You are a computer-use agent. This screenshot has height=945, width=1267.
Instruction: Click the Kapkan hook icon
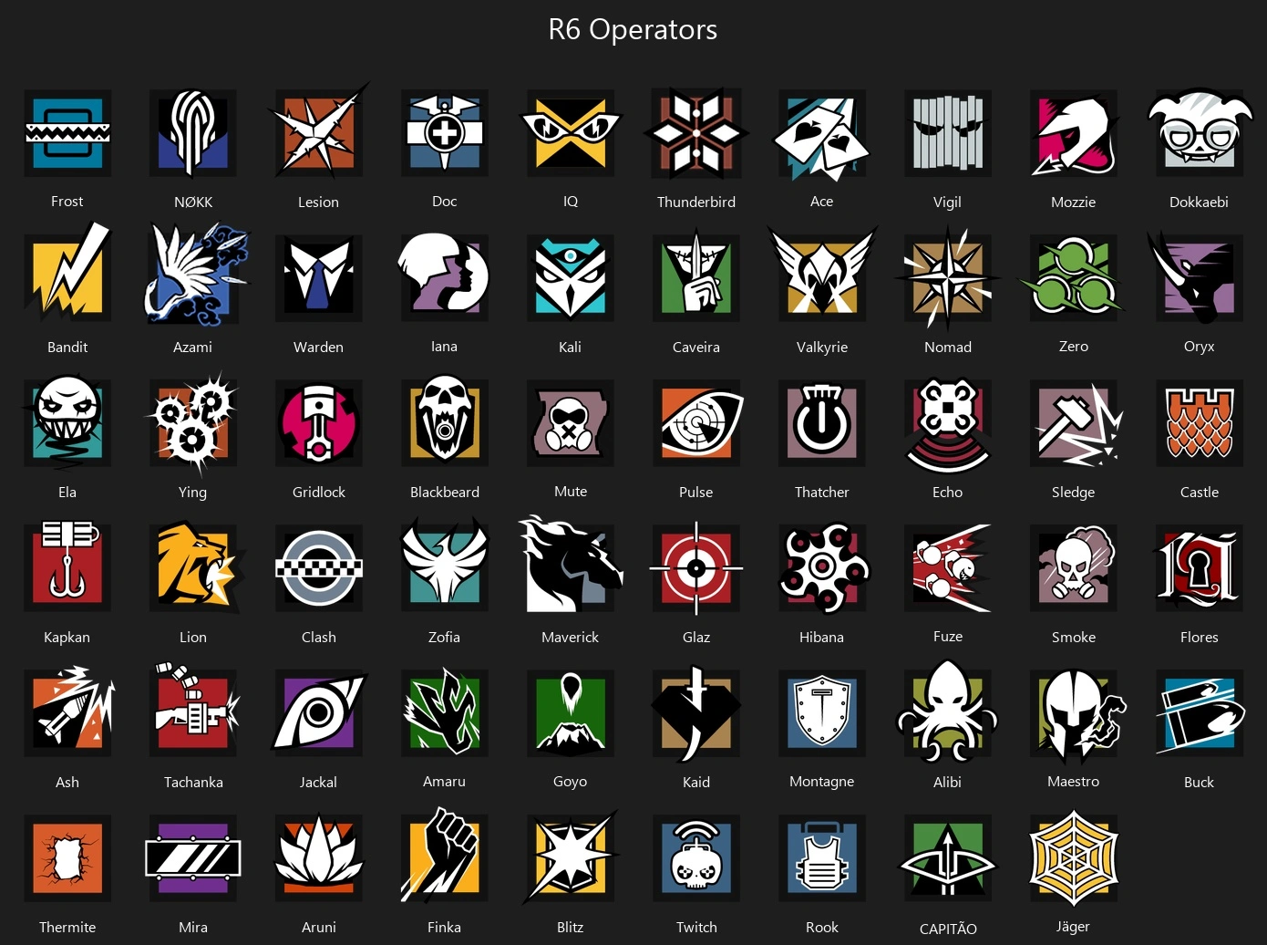pos(67,566)
